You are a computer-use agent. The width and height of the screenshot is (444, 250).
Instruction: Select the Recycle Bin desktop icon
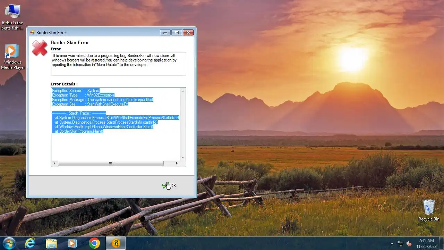(429, 210)
